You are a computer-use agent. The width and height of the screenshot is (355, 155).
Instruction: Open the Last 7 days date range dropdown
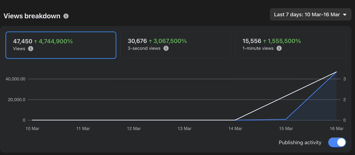(x=311, y=14)
